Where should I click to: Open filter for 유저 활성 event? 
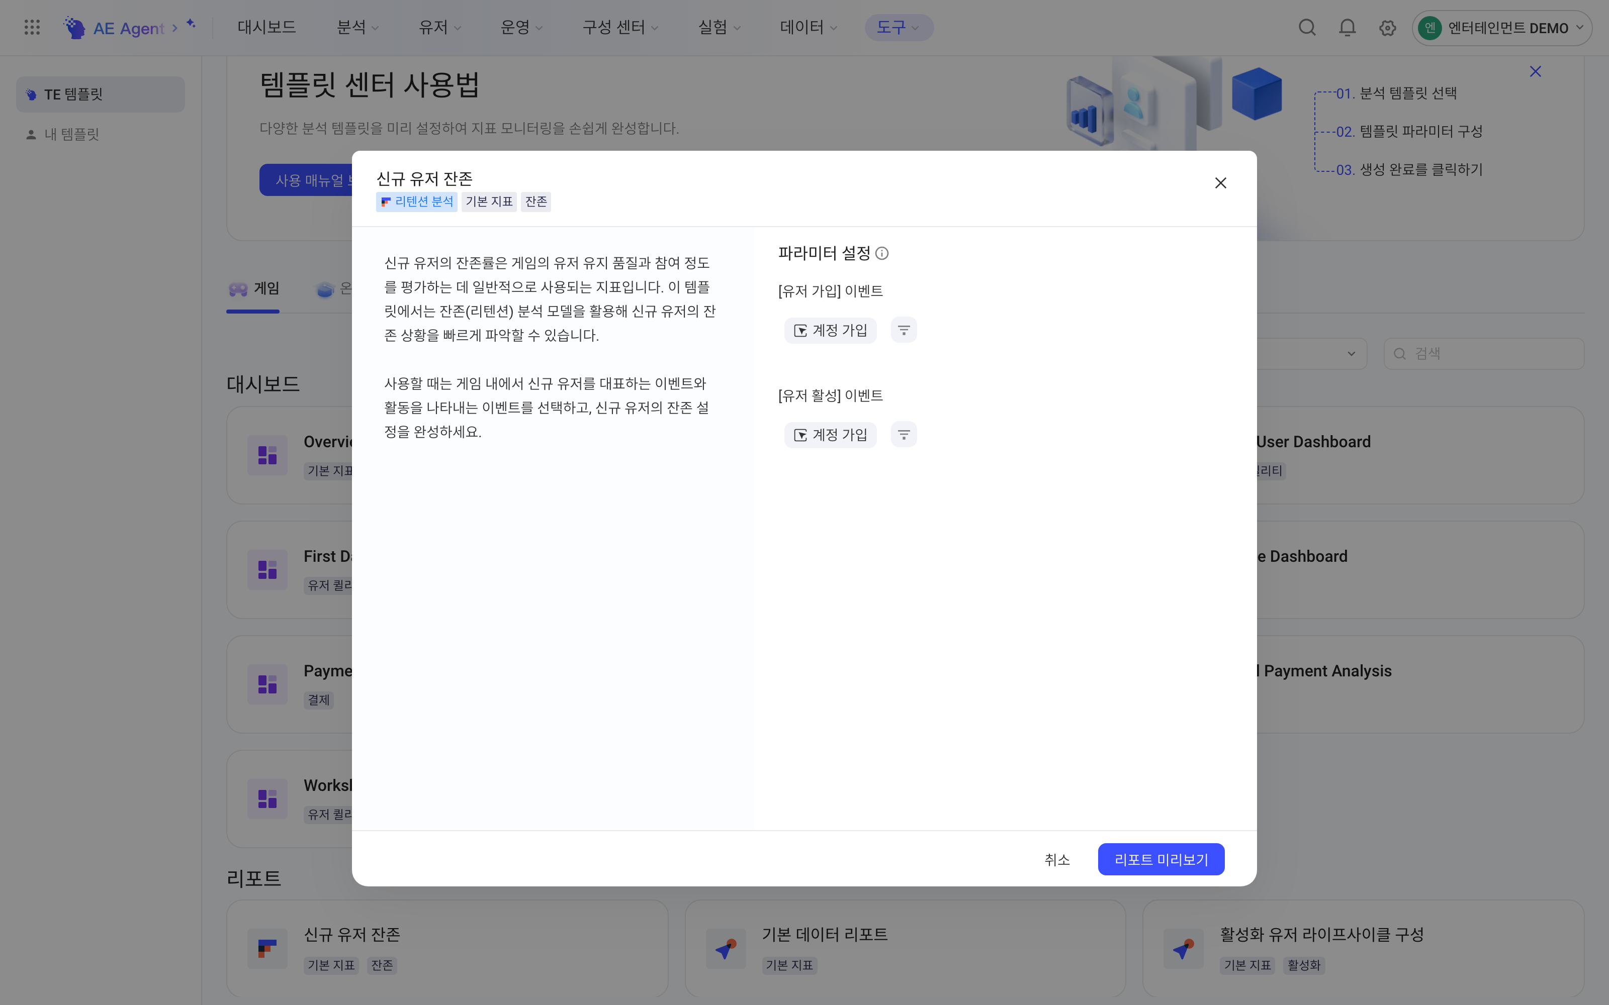904,435
